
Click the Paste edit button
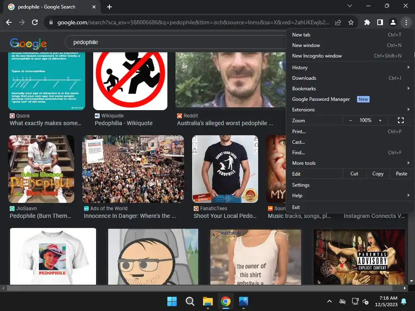[x=402, y=174]
